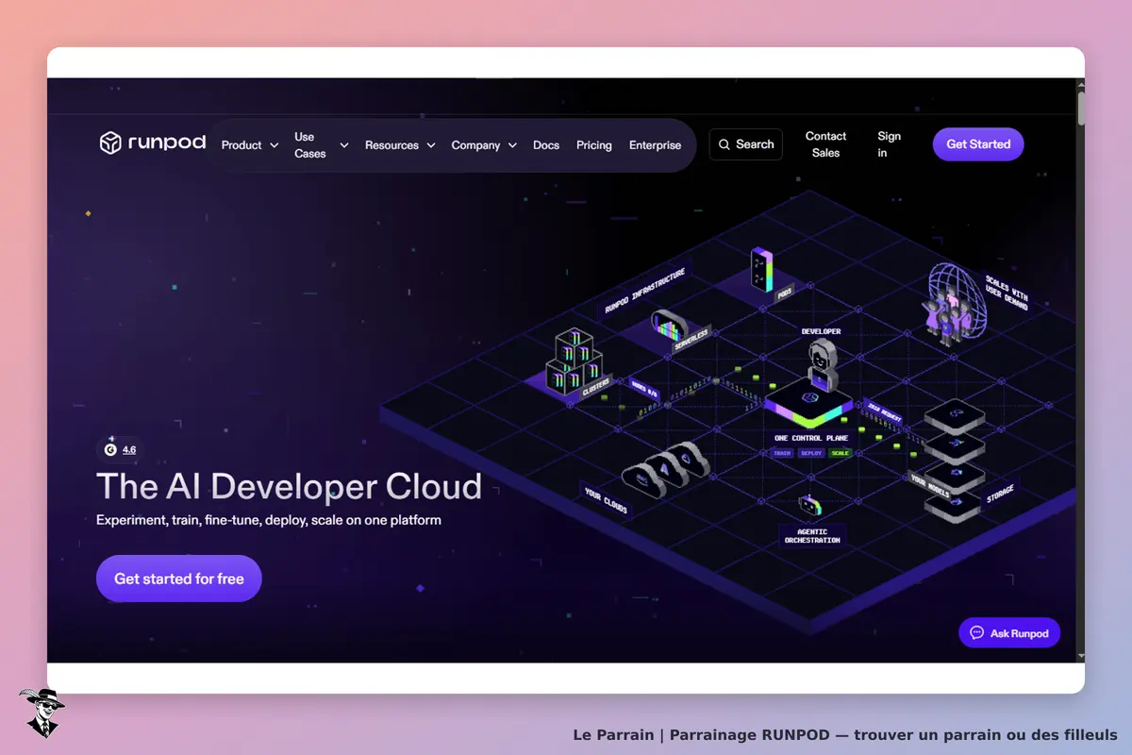The image size is (1132, 755).
Task: Expand the Use Cases chevron arrow
Action: point(344,145)
